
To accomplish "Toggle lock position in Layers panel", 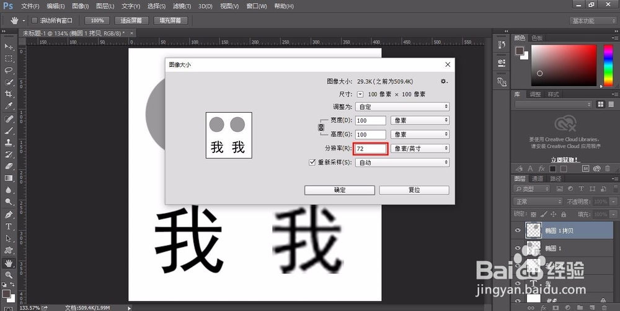I will 553,214.
